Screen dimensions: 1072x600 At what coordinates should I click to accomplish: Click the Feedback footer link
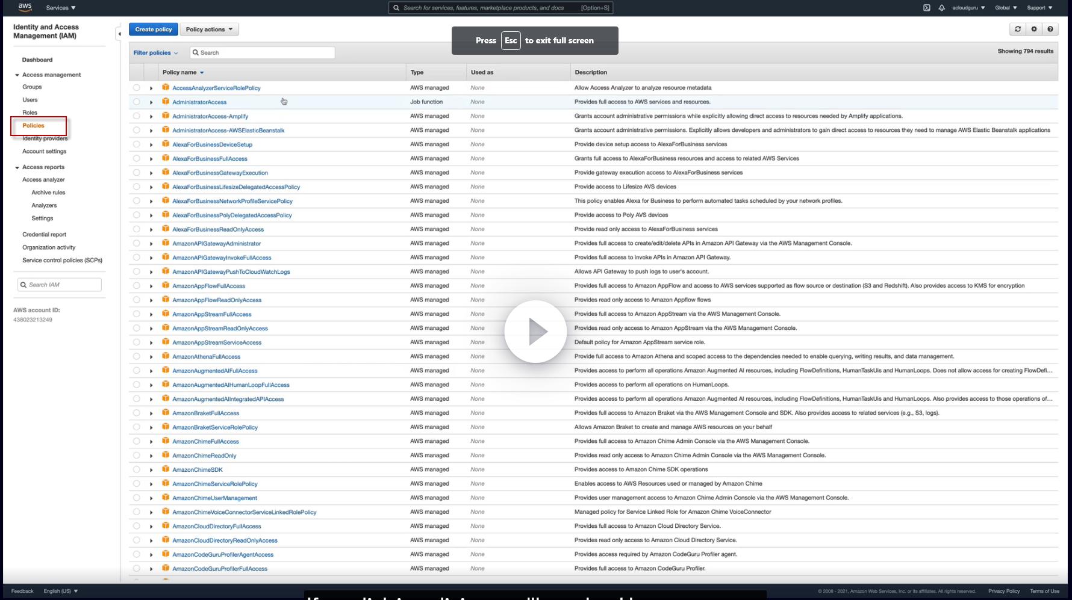22,591
